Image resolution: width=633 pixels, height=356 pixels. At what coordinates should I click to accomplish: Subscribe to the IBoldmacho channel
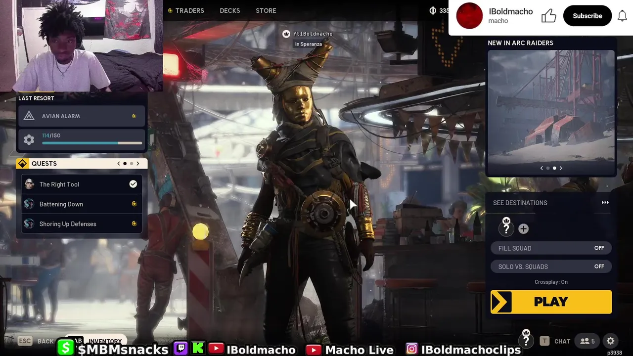point(587,16)
